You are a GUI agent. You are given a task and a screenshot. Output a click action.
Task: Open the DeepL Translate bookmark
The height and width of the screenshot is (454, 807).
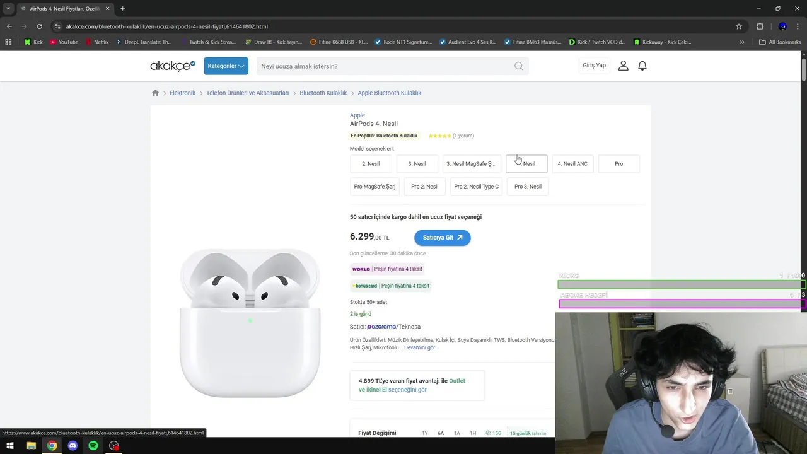(x=143, y=42)
